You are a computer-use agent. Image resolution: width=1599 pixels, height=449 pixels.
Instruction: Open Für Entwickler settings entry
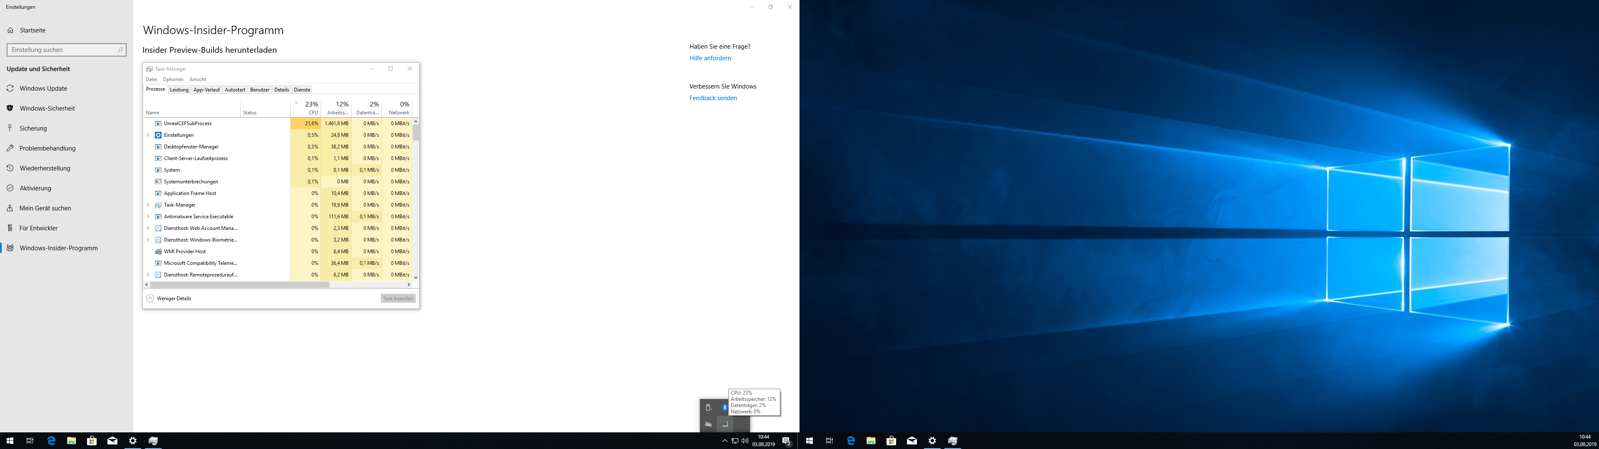click(67, 228)
